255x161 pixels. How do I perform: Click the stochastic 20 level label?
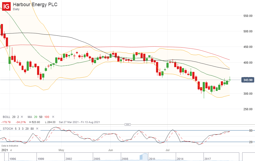pos(251,142)
